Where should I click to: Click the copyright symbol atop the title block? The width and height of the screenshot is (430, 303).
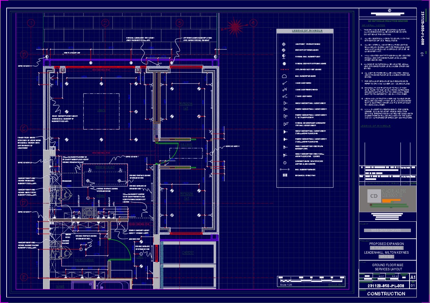389,11
